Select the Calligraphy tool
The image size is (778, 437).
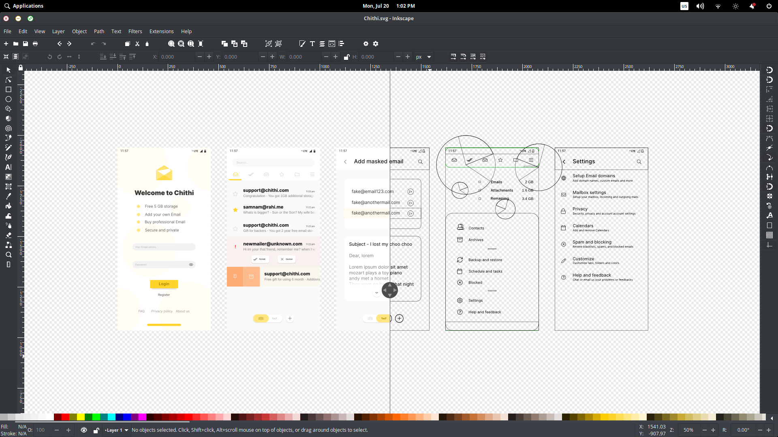[8, 157]
